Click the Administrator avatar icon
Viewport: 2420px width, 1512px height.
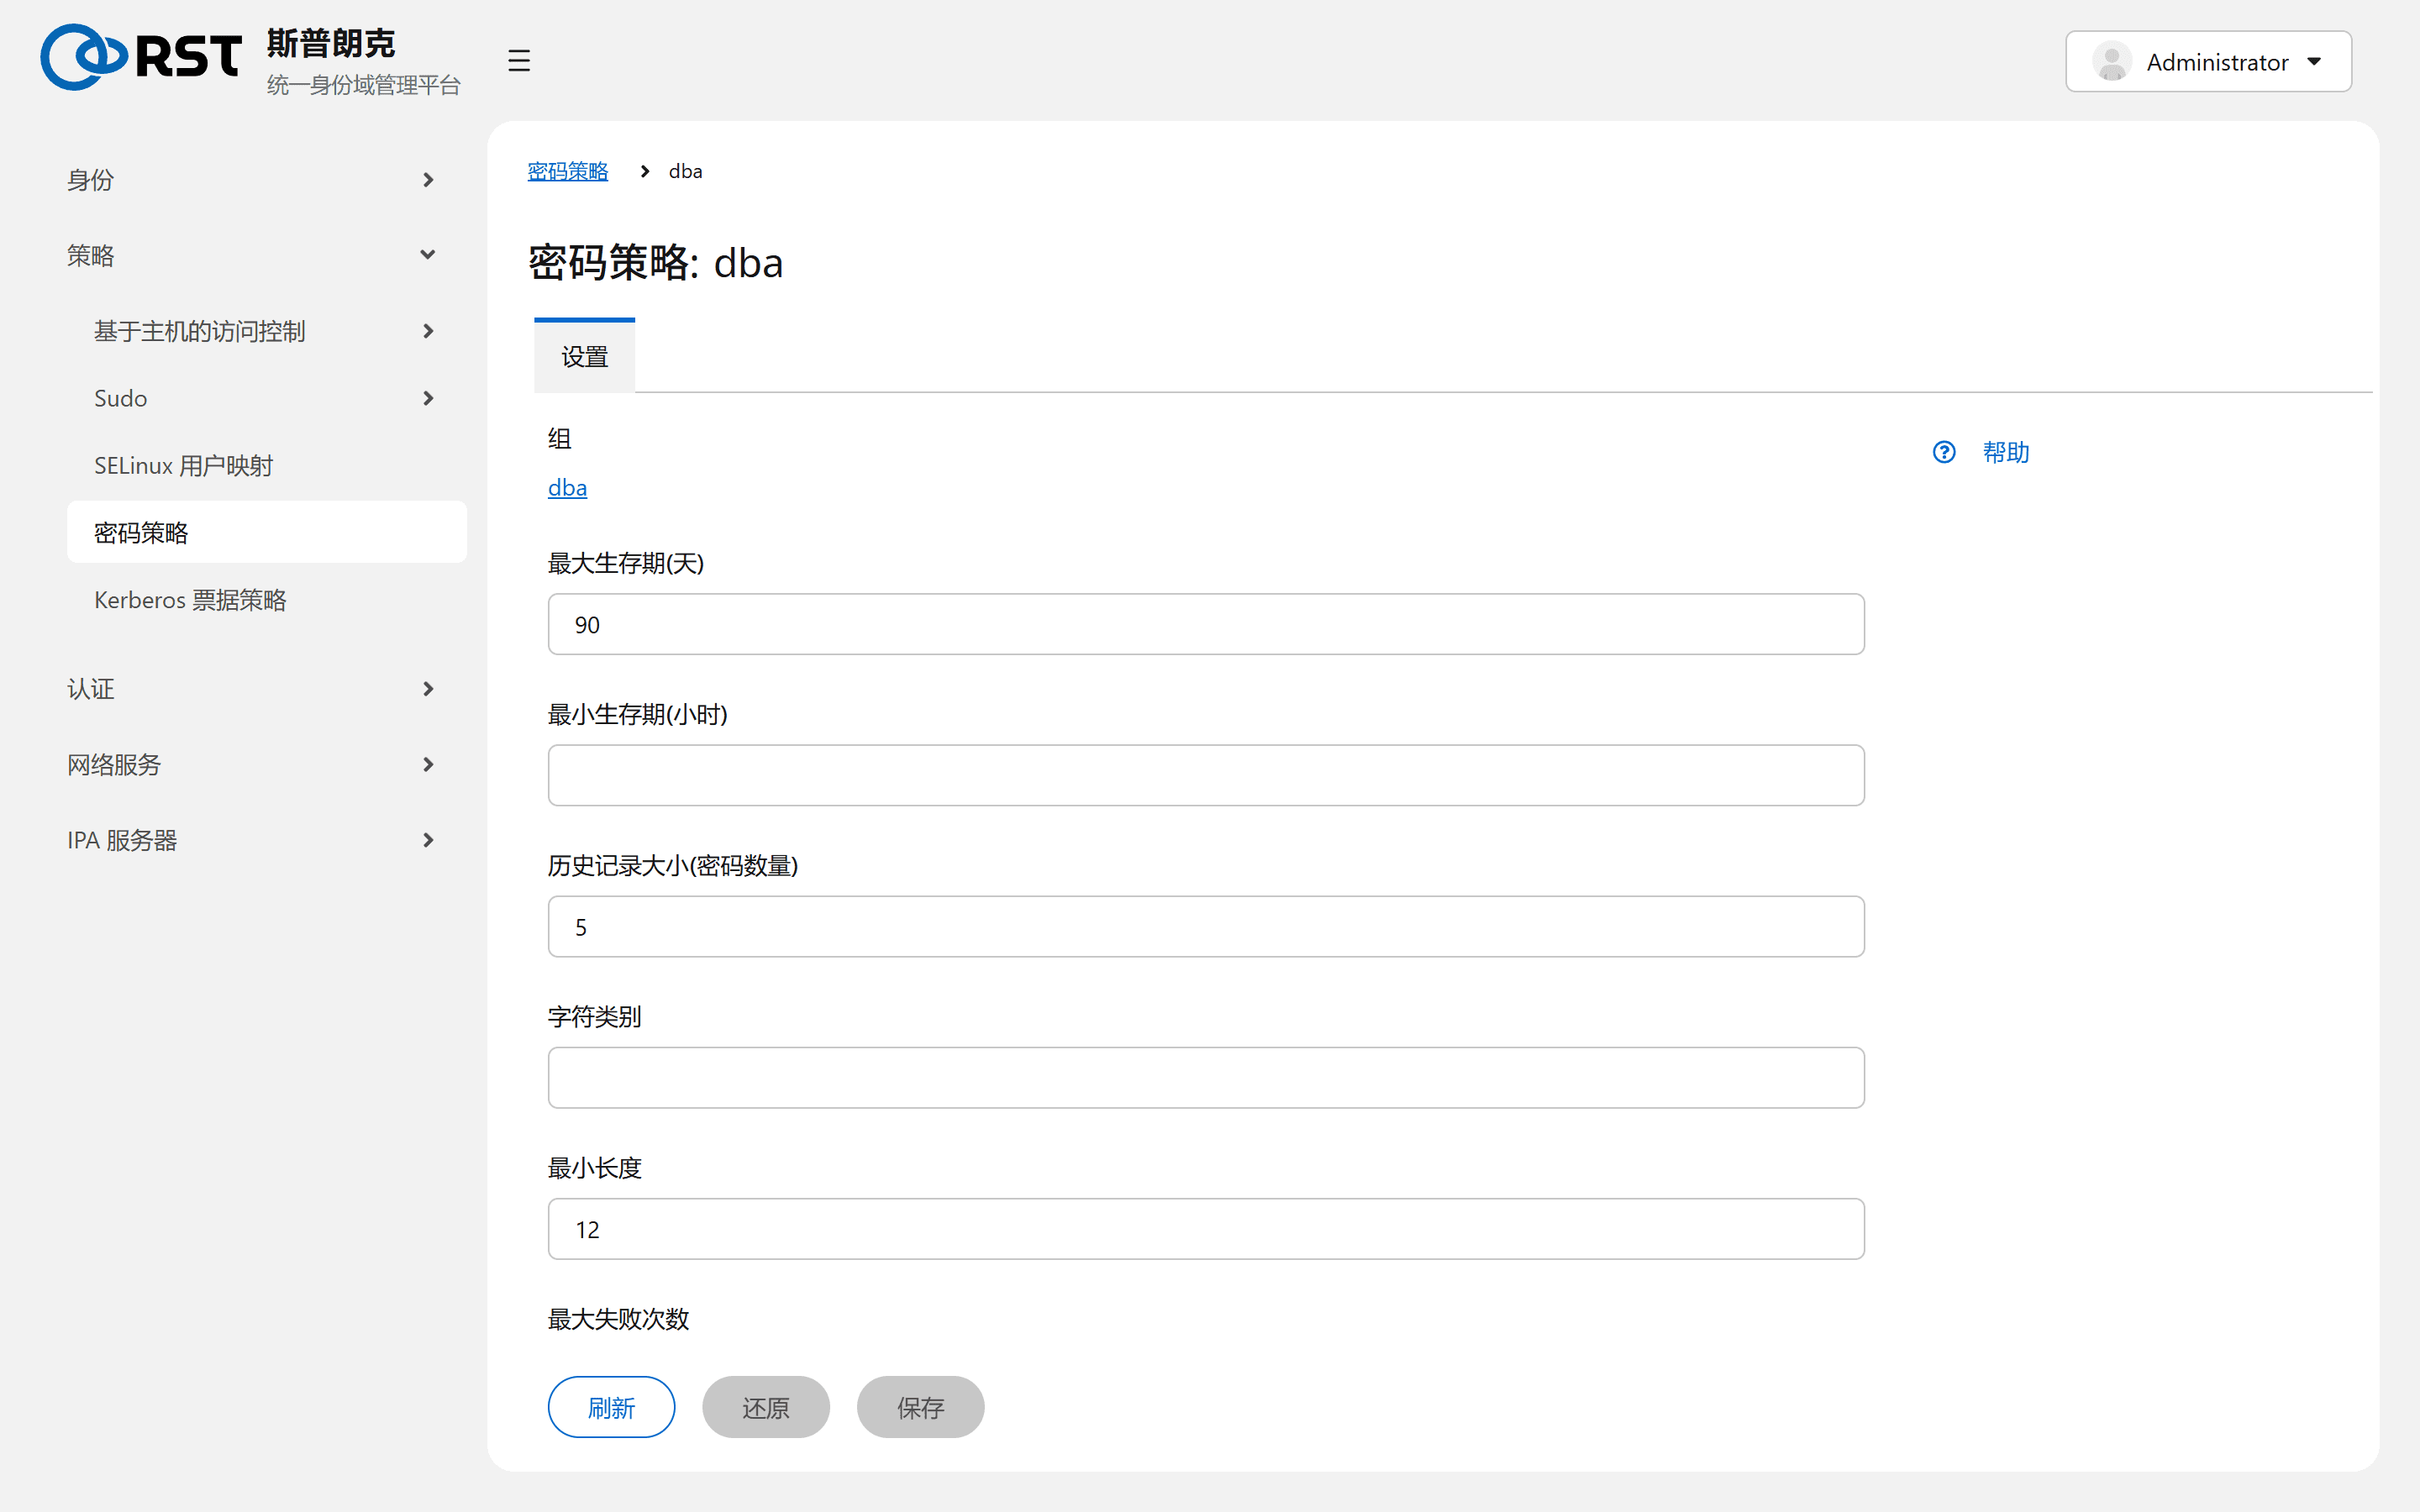point(2112,62)
